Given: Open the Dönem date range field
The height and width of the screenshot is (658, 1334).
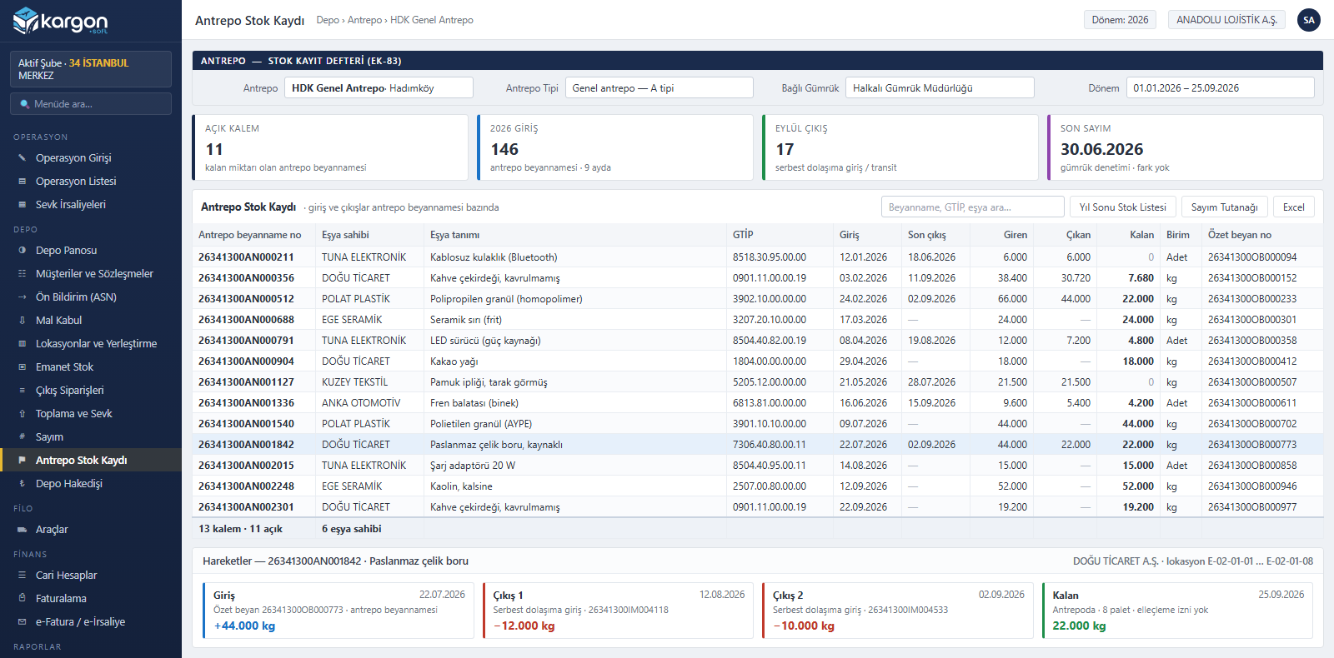Looking at the screenshot, I should (x=1220, y=87).
